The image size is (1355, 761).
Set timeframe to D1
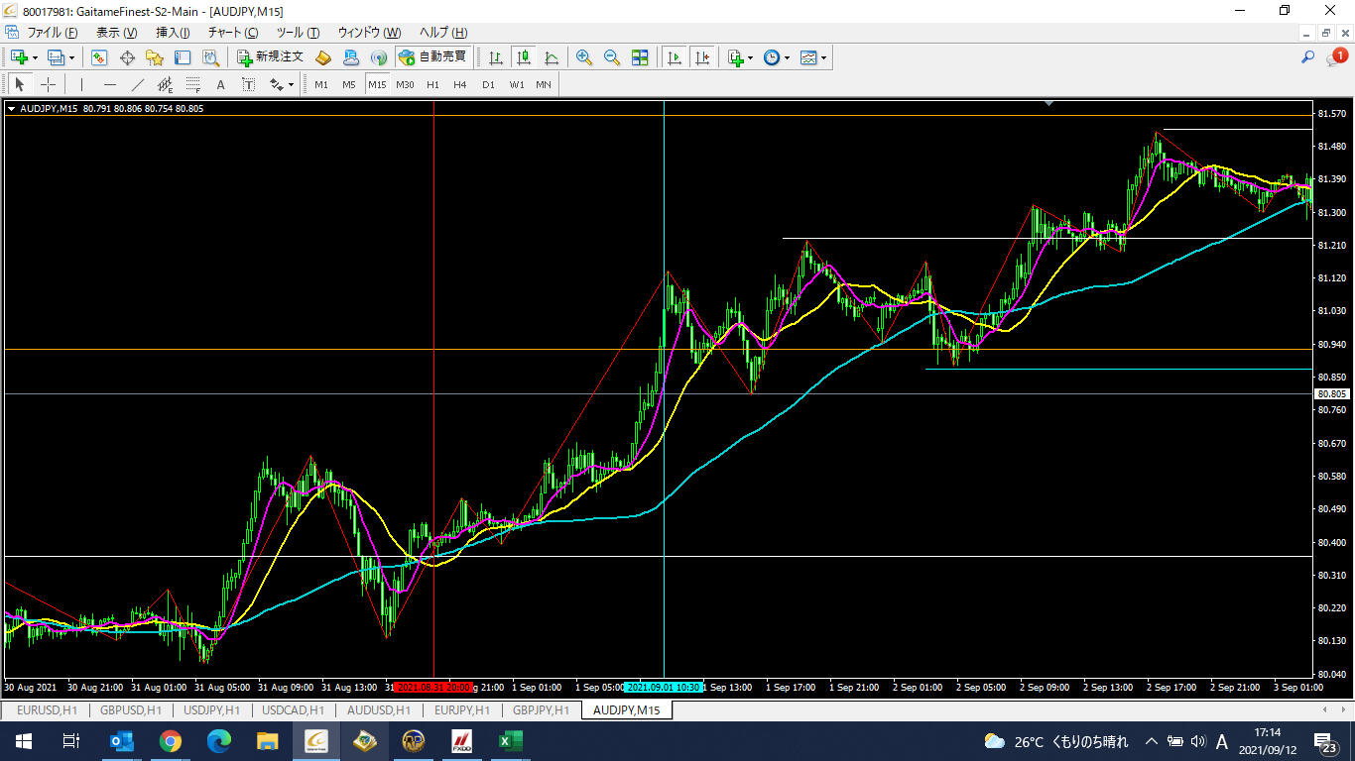tap(488, 84)
